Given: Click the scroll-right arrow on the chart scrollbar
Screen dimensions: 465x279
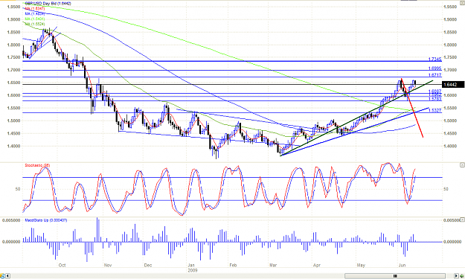Looking at the screenshot, I should (456, 276).
